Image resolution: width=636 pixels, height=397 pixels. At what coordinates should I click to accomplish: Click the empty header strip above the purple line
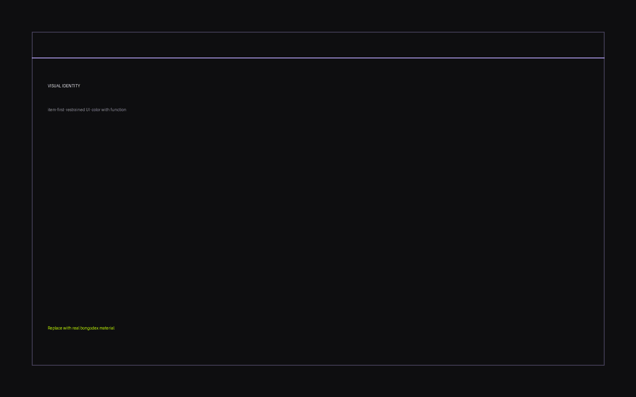[318, 45]
